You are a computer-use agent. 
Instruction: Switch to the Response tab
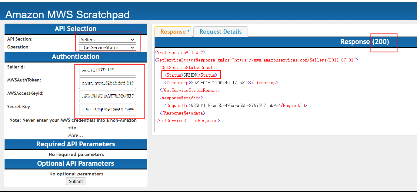pos(173,32)
